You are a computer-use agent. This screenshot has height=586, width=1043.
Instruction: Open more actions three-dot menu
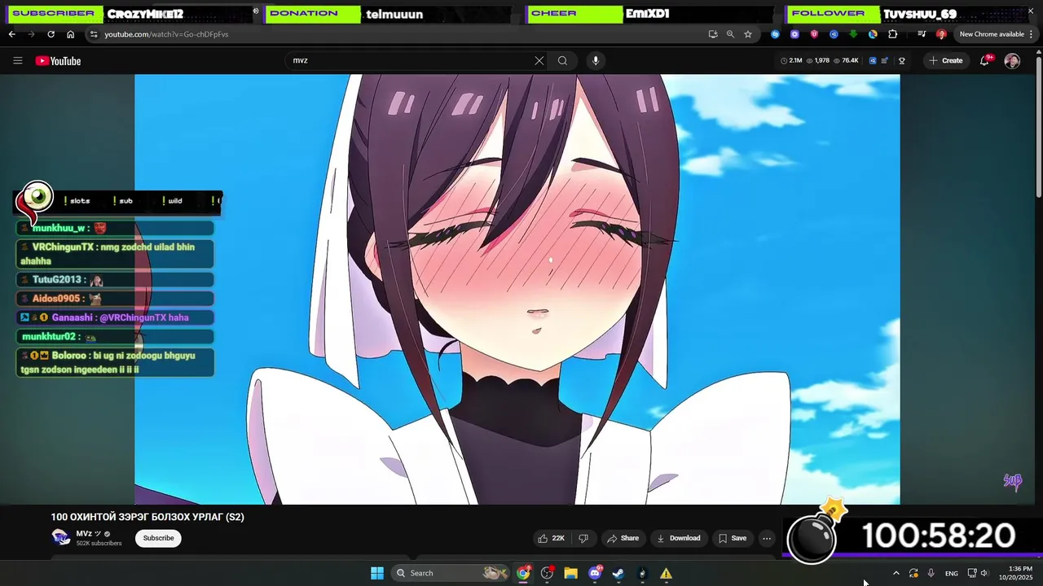tap(766, 538)
